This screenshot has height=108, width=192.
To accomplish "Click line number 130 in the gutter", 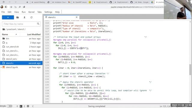I will point(47,68).
